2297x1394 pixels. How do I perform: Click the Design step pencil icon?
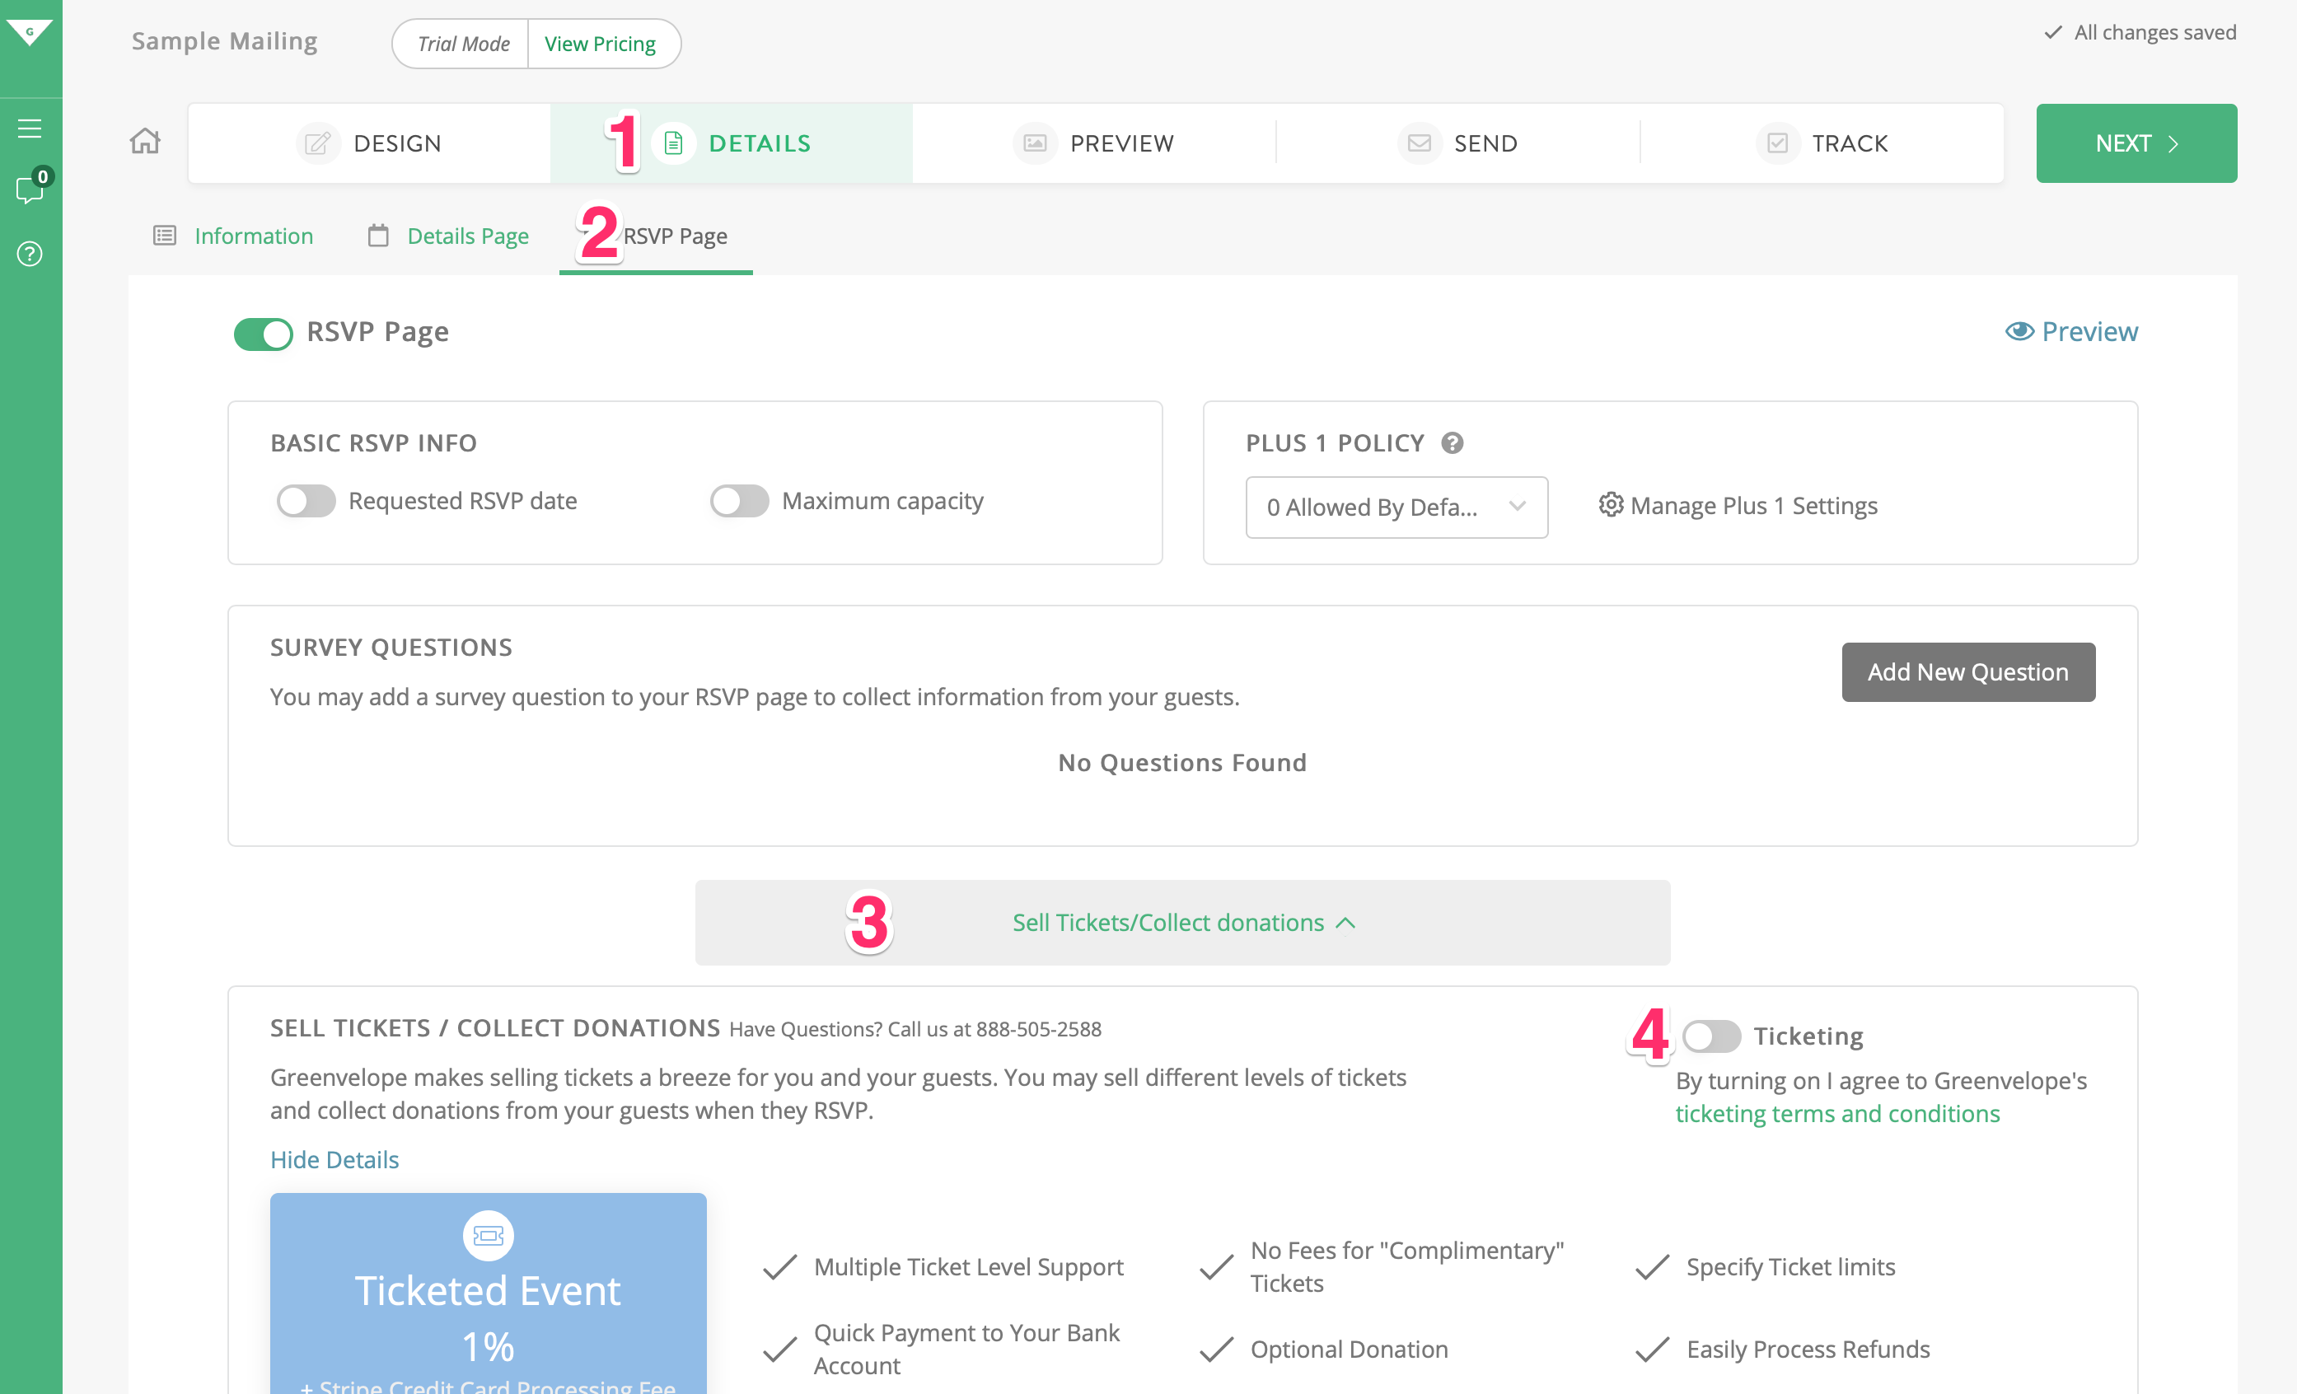click(x=317, y=143)
